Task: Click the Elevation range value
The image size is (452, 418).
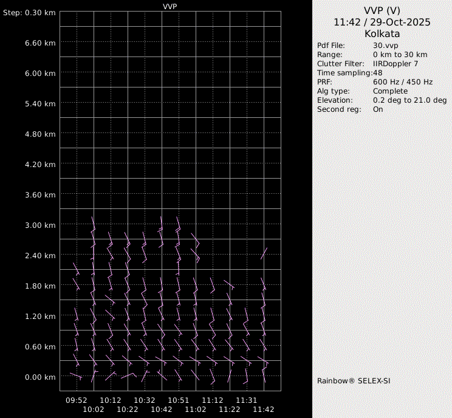Action: click(x=409, y=100)
